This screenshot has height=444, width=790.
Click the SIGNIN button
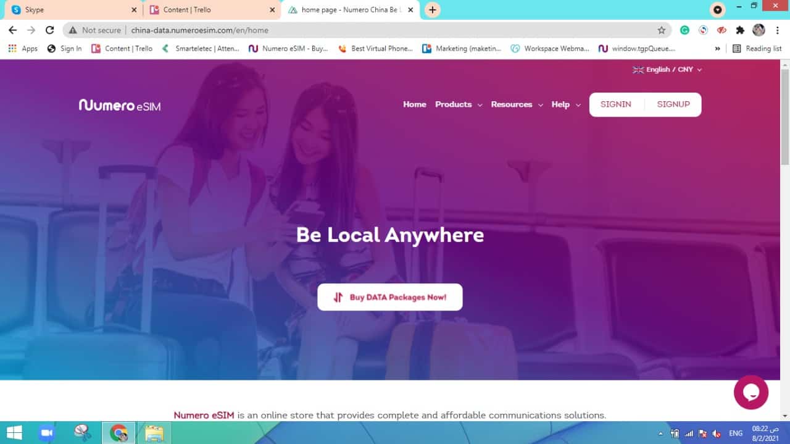coord(615,104)
